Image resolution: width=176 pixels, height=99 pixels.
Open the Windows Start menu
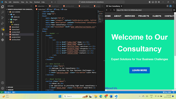60,96
